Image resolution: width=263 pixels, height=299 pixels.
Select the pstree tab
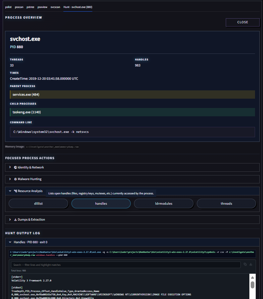click(30, 7)
